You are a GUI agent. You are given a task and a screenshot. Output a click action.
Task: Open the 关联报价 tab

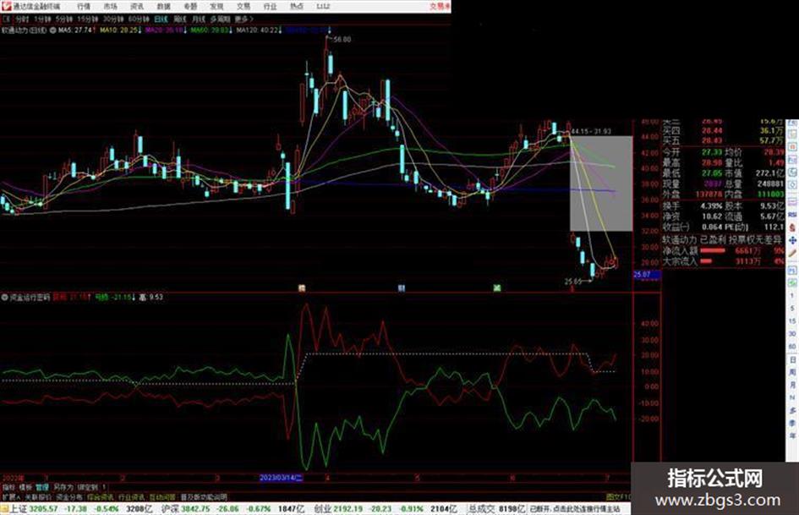coord(38,496)
